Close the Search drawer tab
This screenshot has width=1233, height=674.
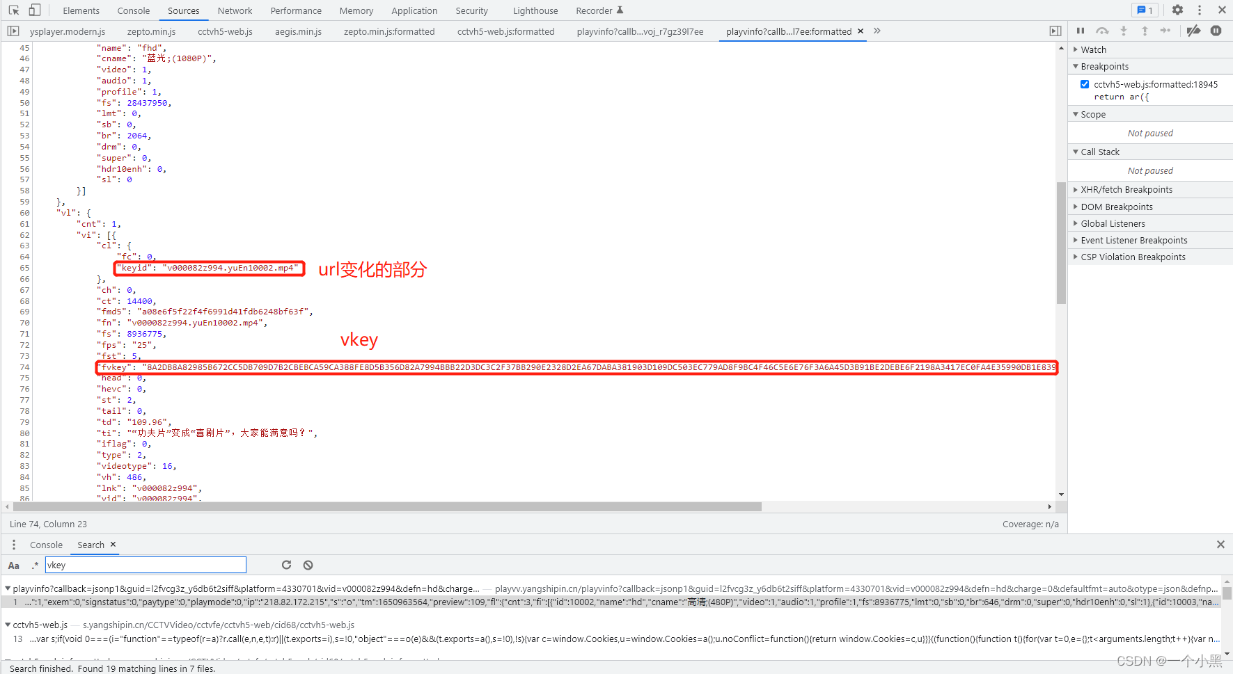(113, 545)
